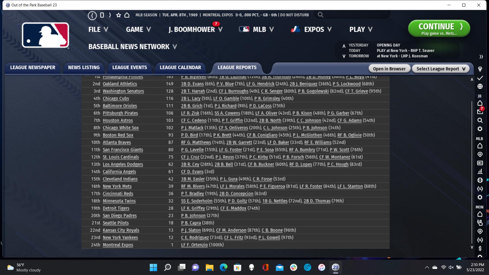Viewport: 489px width, 275px height.
Task: Click the back navigation arrow icon
Action: 92,15
